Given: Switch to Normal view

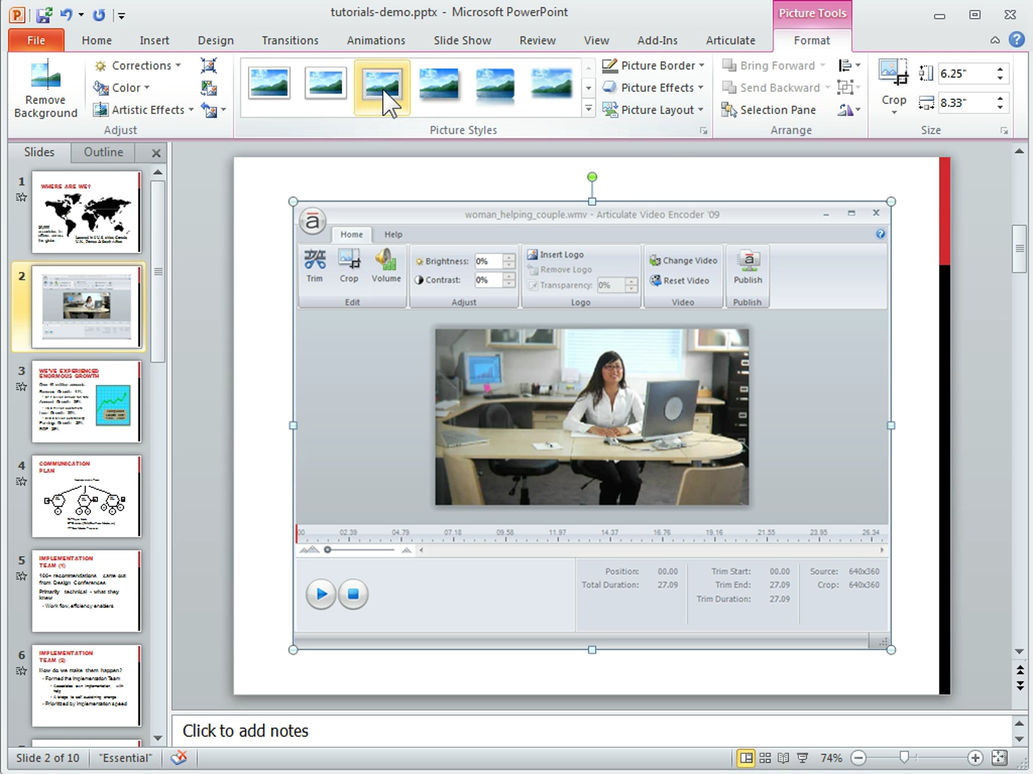Looking at the screenshot, I should tap(746, 758).
